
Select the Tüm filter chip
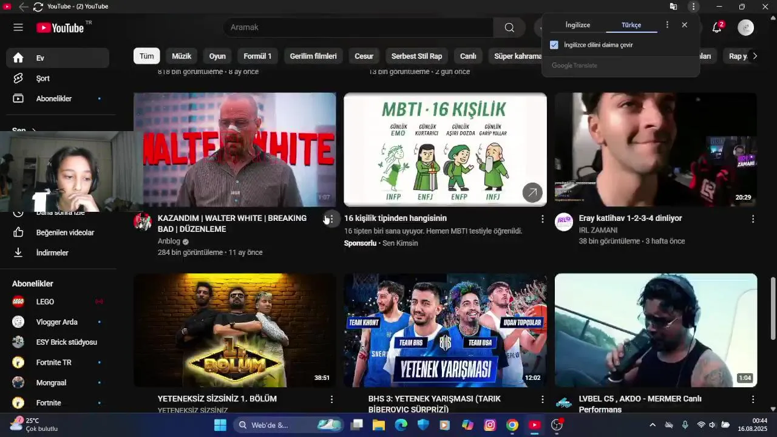(x=147, y=56)
